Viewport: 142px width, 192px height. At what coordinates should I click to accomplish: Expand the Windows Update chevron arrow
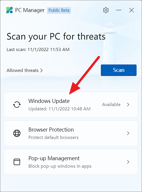point(128,105)
